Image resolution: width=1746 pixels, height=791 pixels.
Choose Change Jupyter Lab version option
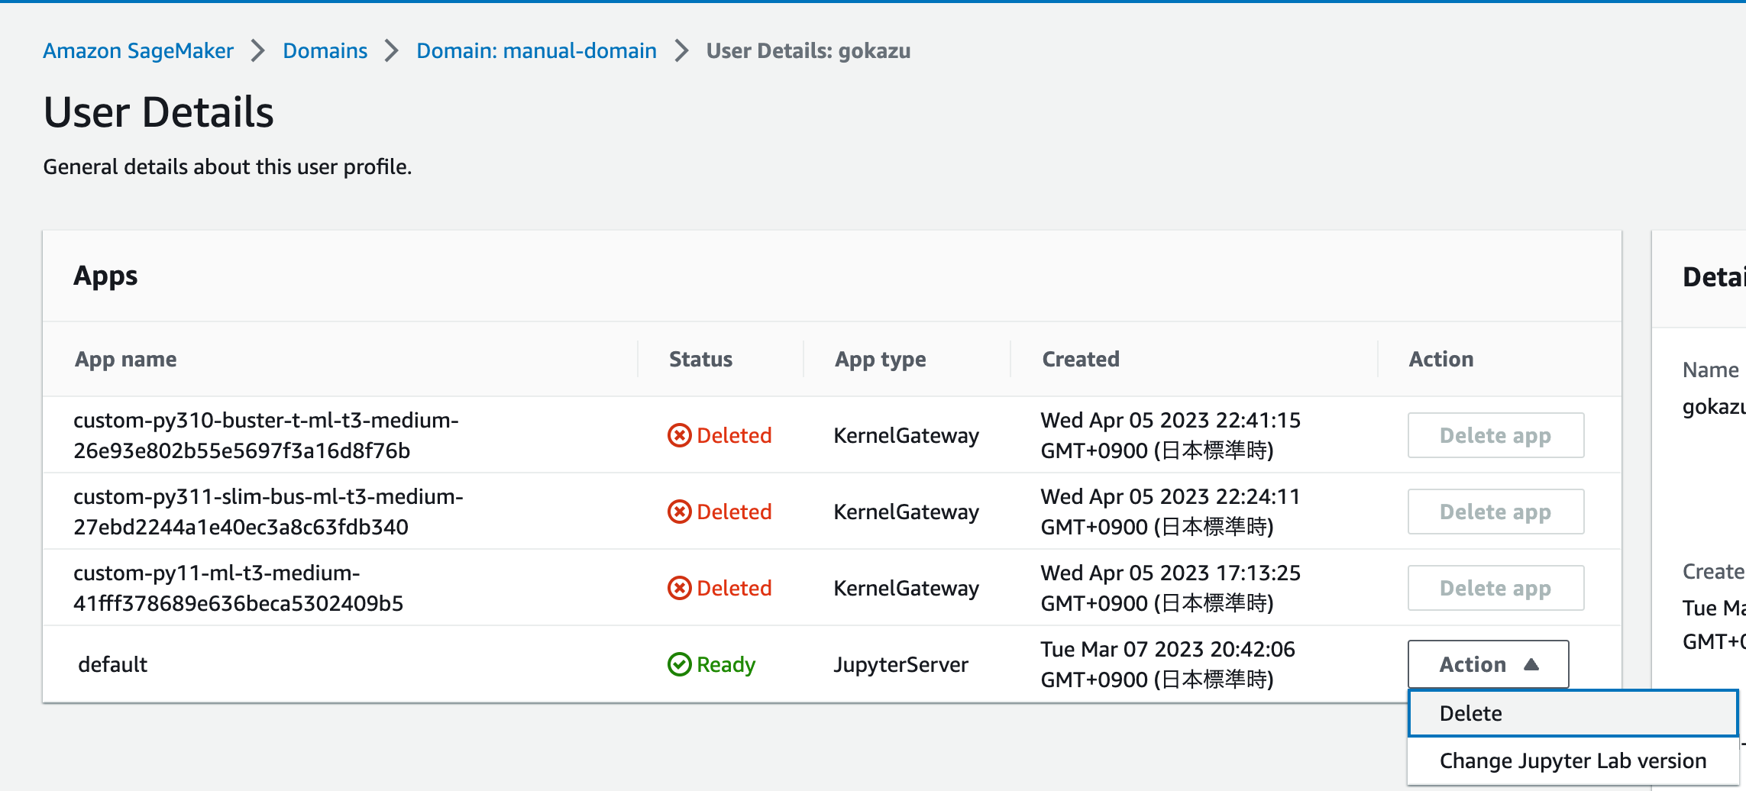click(1573, 760)
